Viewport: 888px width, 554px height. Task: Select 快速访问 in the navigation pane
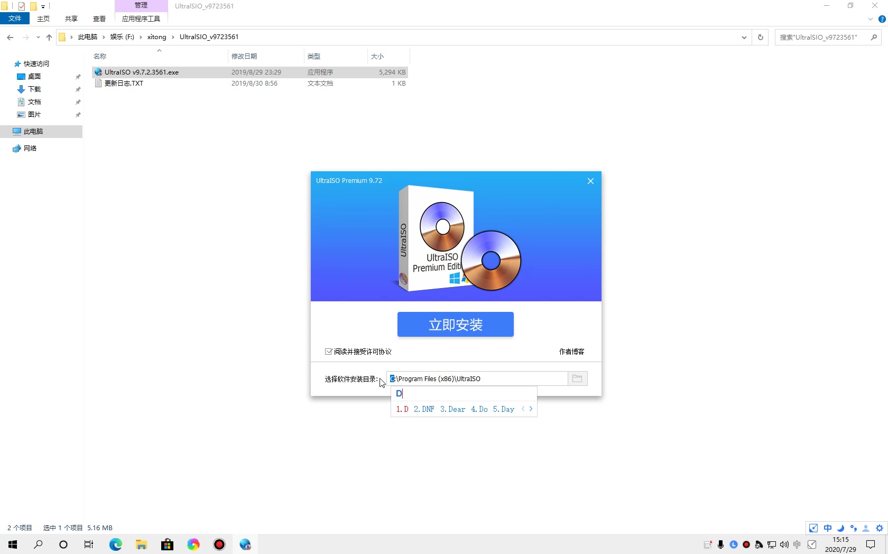36,64
